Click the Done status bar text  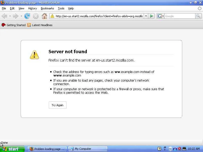coord(5,143)
